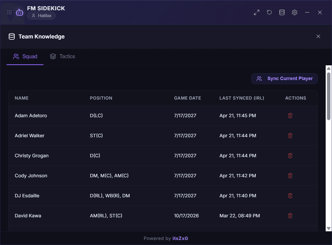This screenshot has height=245, width=332.
Task: Select the Squad tab
Action: coord(25,56)
